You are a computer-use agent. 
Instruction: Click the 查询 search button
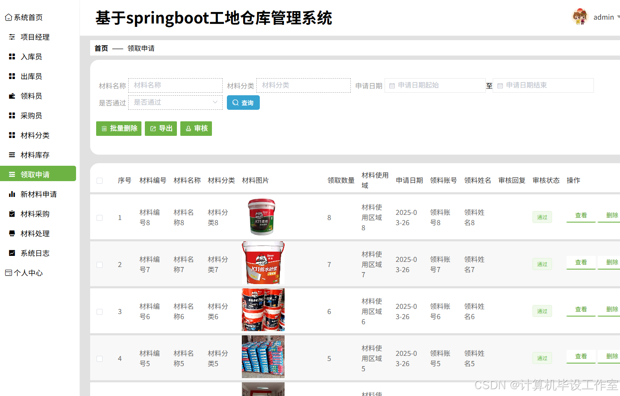pos(243,103)
